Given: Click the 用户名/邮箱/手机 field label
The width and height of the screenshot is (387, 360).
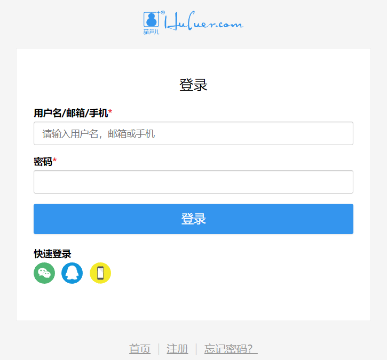Looking at the screenshot, I should click(71, 113).
